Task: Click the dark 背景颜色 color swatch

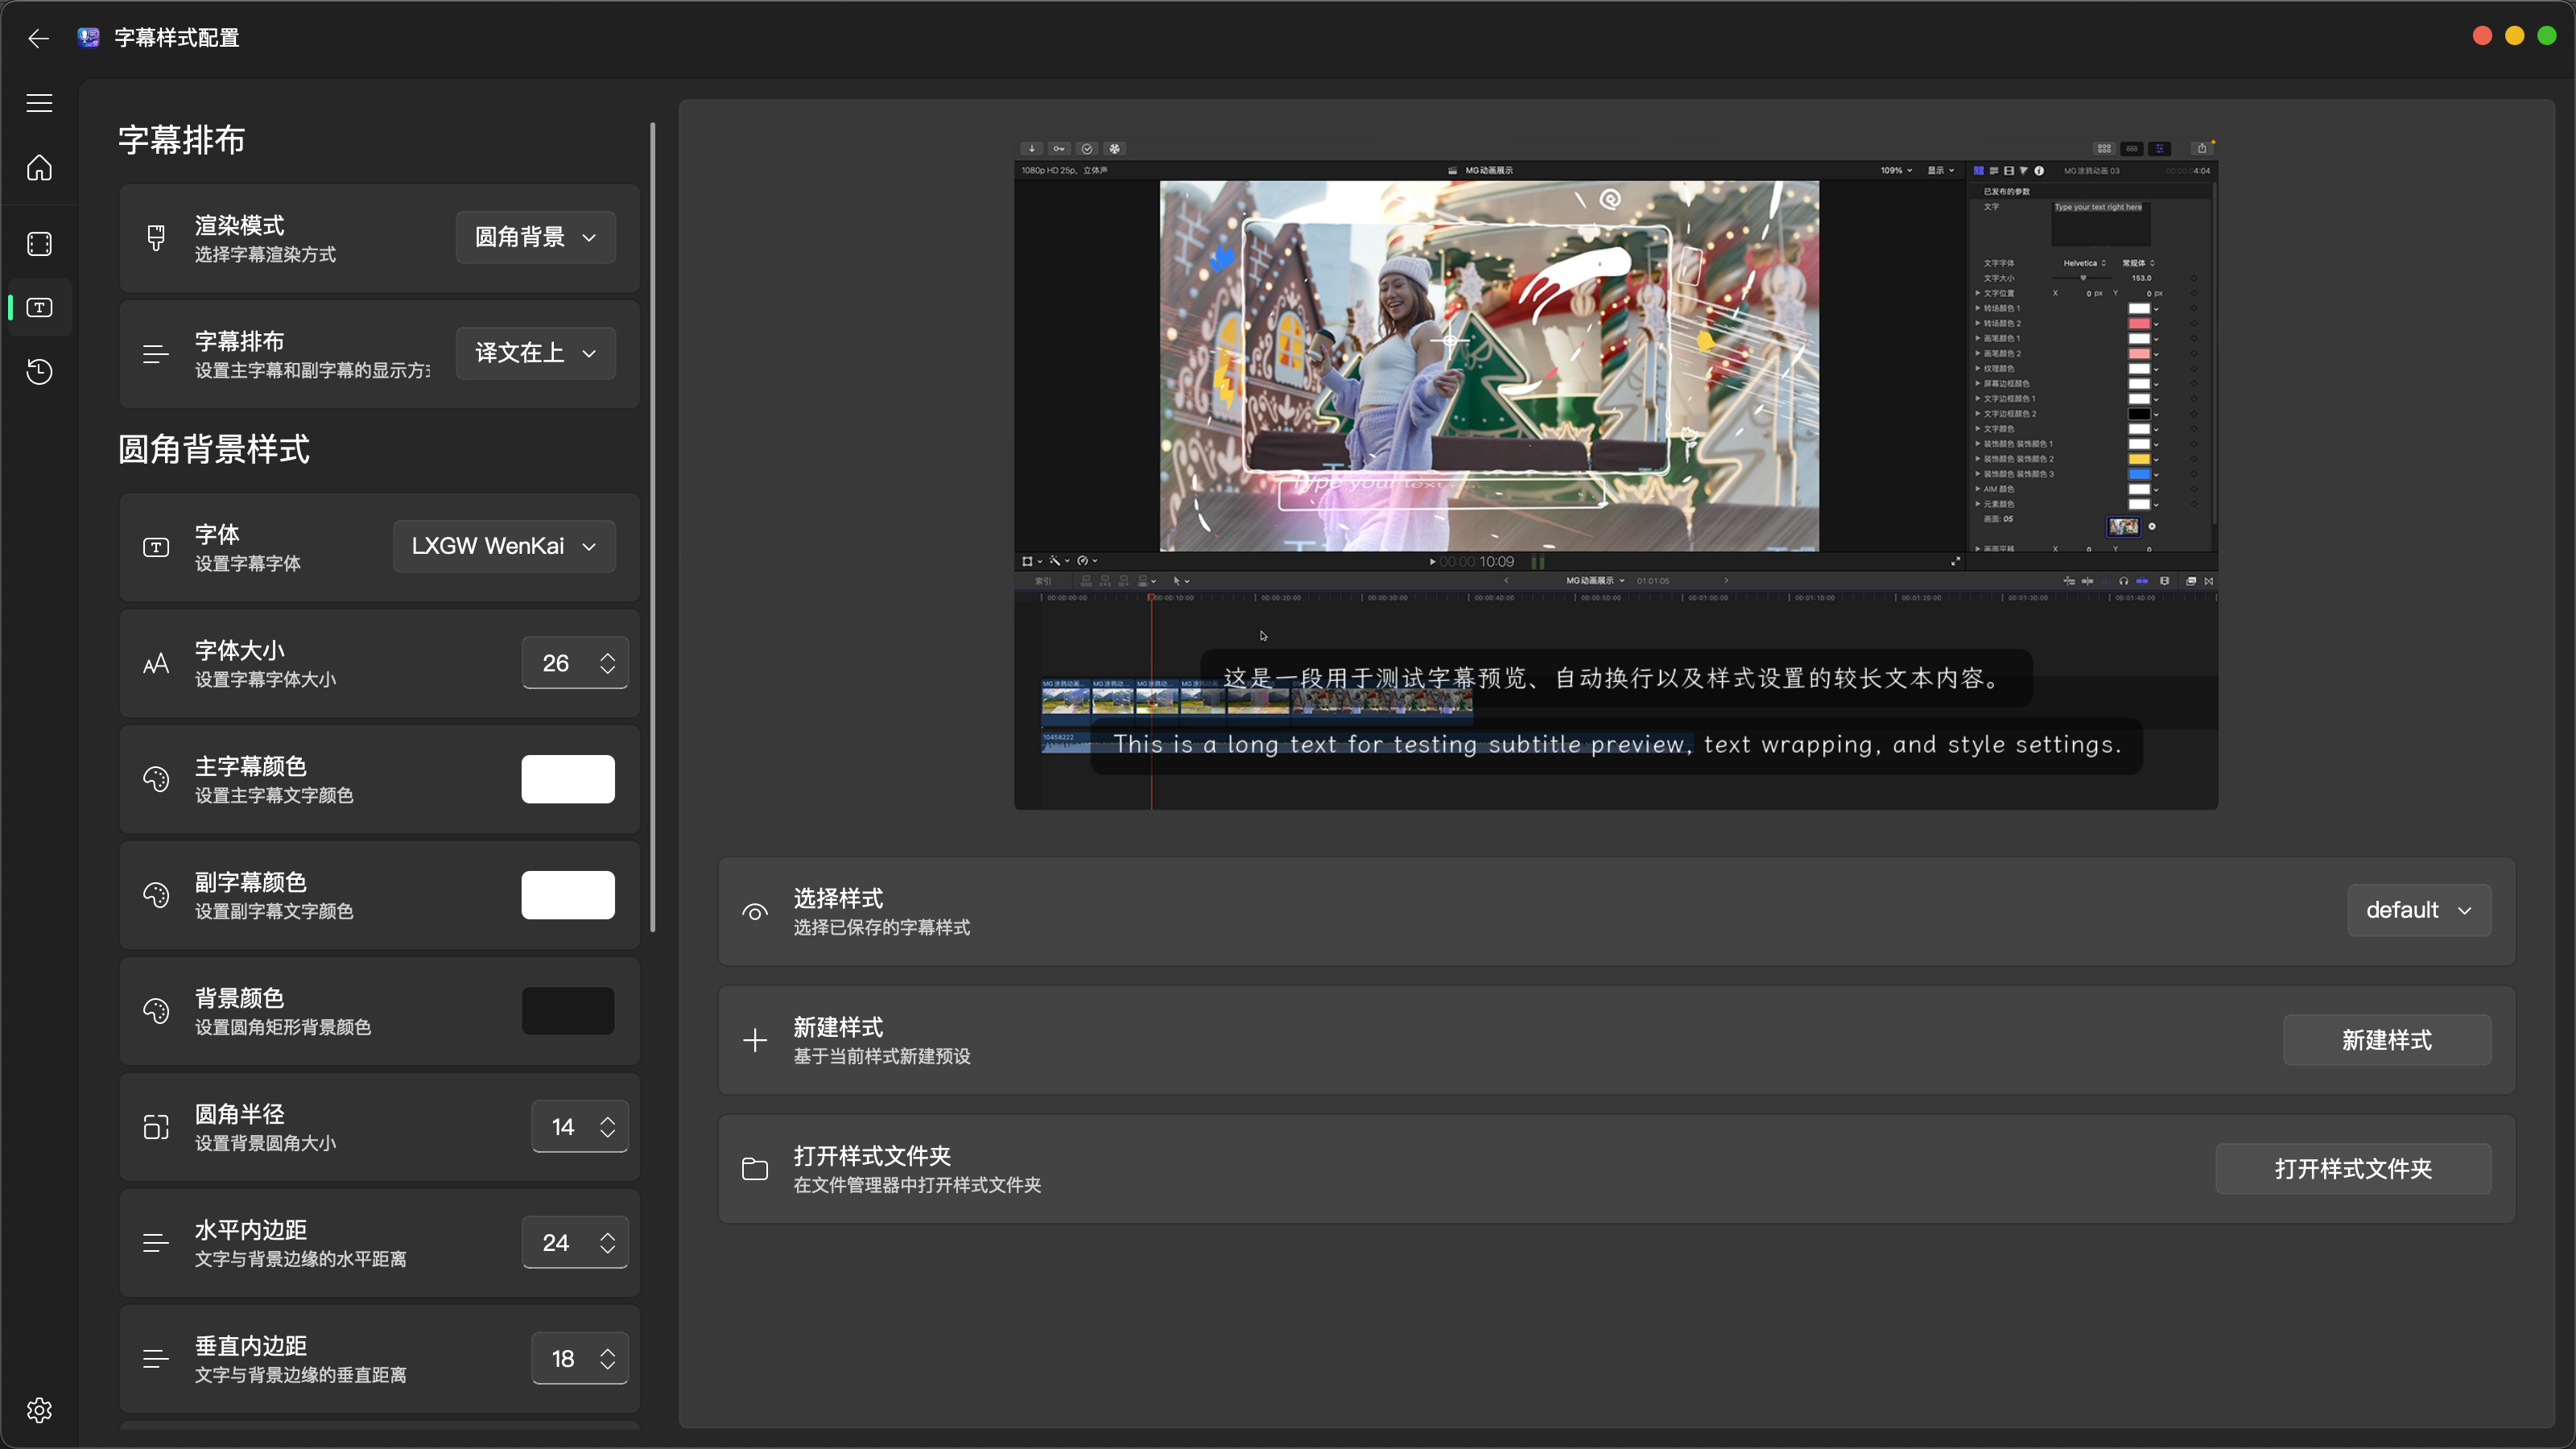Action: (567, 1011)
